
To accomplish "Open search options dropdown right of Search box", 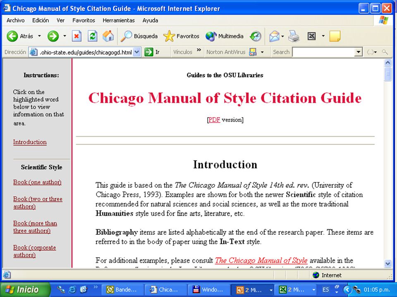I will (372, 52).
